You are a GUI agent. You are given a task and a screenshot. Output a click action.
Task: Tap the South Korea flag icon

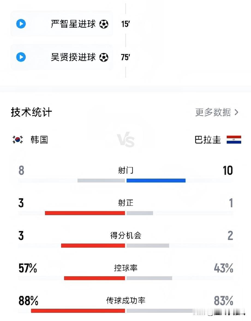tap(18, 140)
